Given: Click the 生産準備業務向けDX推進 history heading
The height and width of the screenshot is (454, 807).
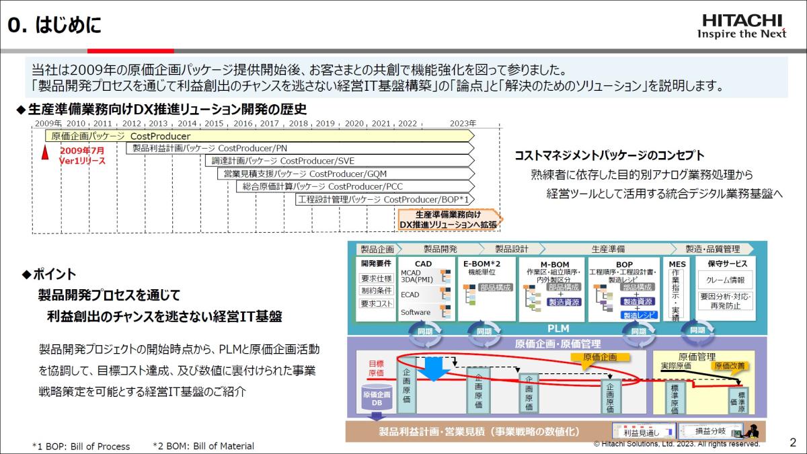Looking at the screenshot, I should 161,108.
